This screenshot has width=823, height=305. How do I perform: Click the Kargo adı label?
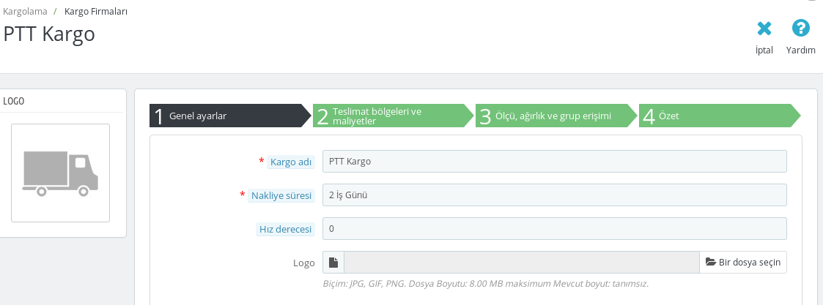tap(291, 162)
